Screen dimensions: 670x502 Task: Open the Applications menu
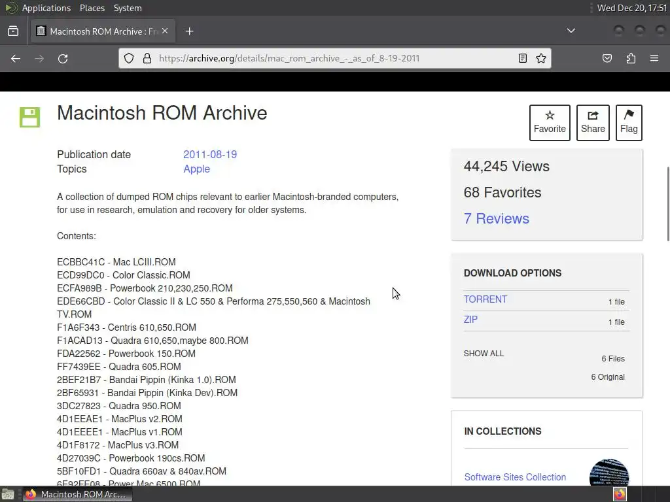(x=46, y=8)
